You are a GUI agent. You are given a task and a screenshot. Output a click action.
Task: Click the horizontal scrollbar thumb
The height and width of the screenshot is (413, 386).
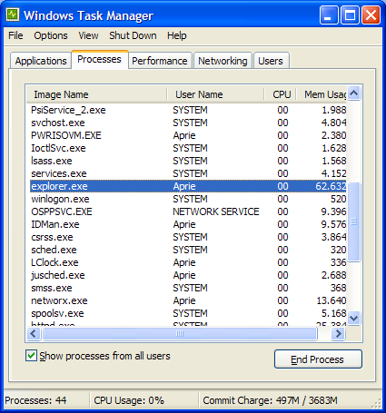180,334
